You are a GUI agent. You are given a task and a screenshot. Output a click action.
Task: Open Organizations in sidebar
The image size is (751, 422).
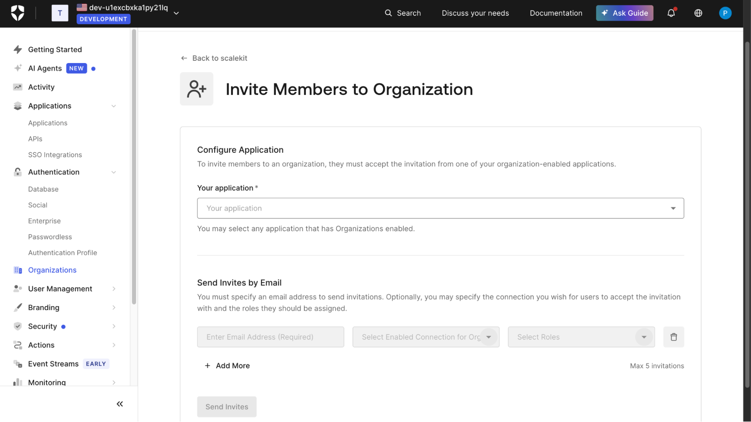click(x=52, y=270)
